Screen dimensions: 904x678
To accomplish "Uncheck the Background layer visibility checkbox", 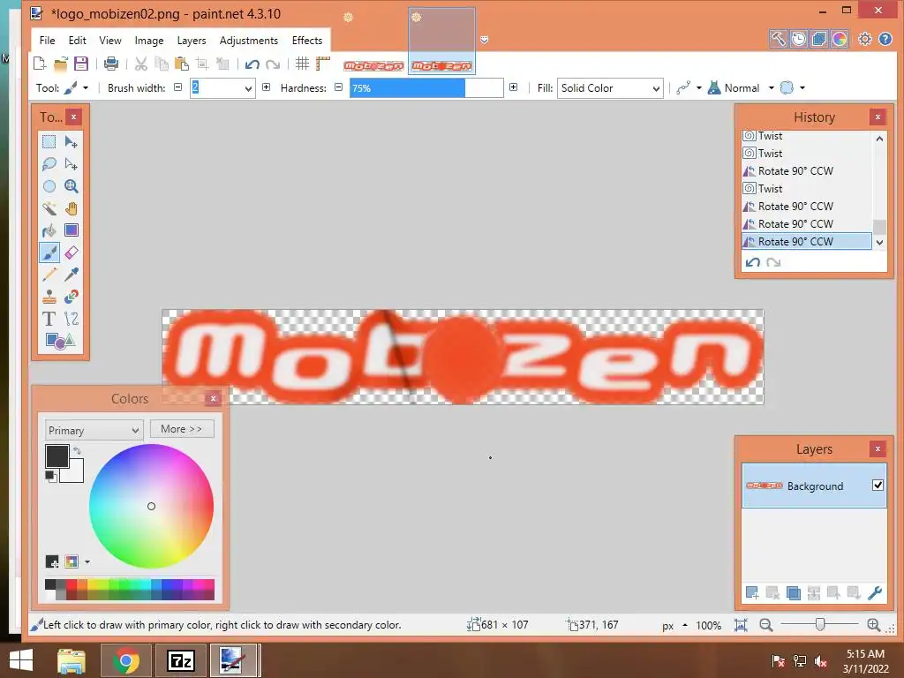I will pyautogui.click(x=878, y=486).
